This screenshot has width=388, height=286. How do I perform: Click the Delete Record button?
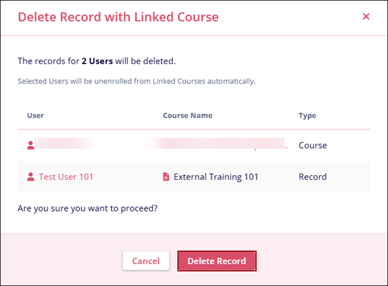click(x=217, y=261)
